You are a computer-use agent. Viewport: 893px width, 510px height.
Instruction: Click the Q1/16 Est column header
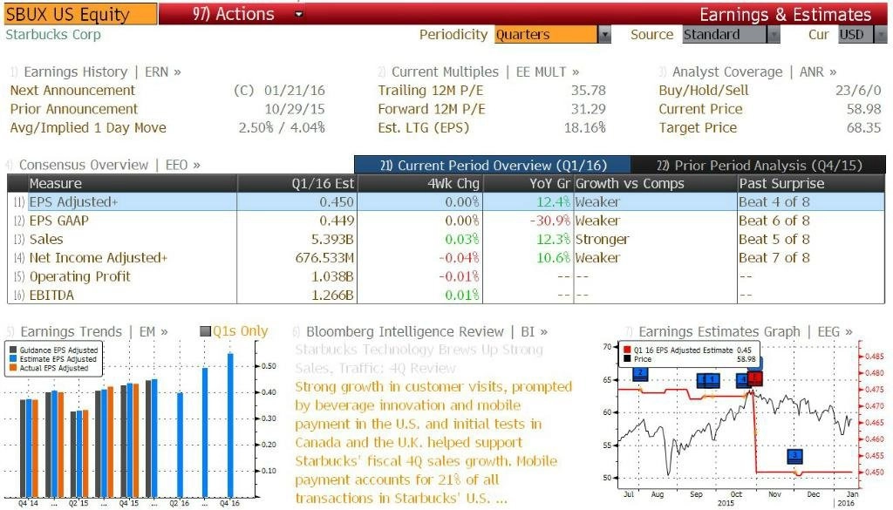point(297,183)
